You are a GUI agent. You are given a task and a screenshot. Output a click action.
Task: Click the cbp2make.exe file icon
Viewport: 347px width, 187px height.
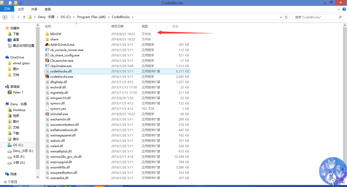47,66
